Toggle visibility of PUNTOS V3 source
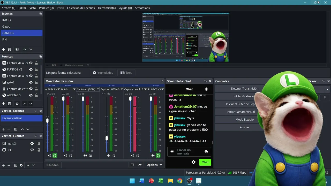The image size is (331, 186). 31,69
